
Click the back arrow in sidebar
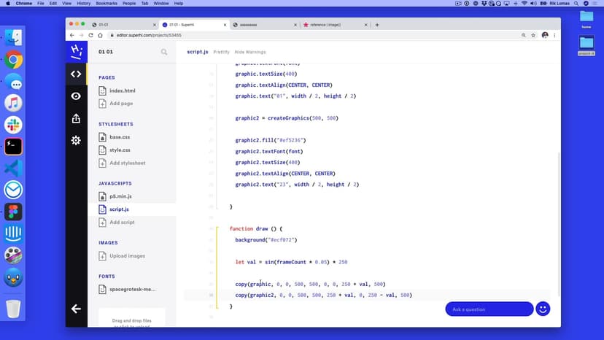tap(76, 309)
